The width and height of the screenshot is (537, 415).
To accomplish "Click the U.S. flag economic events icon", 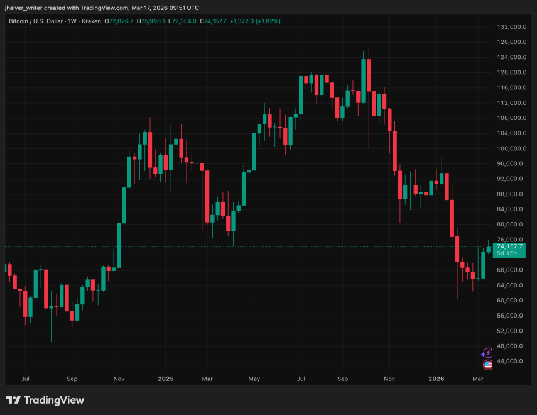I will click(487, 365).
